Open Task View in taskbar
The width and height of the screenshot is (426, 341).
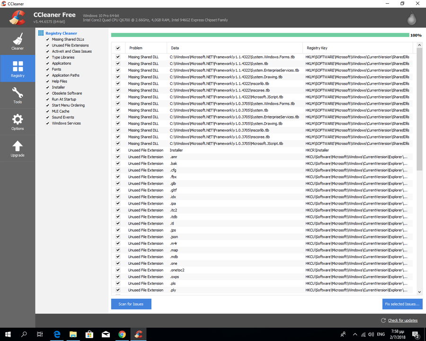(40, 334)
